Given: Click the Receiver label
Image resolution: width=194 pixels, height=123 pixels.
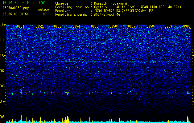Looking at the screenshot, I should click(63, 11).
